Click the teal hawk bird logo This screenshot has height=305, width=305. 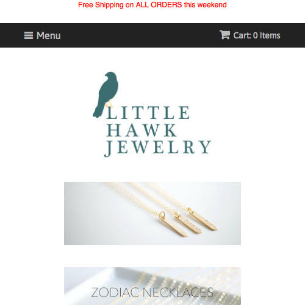106,95
